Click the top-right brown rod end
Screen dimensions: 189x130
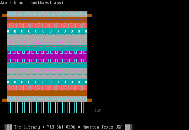90,15
